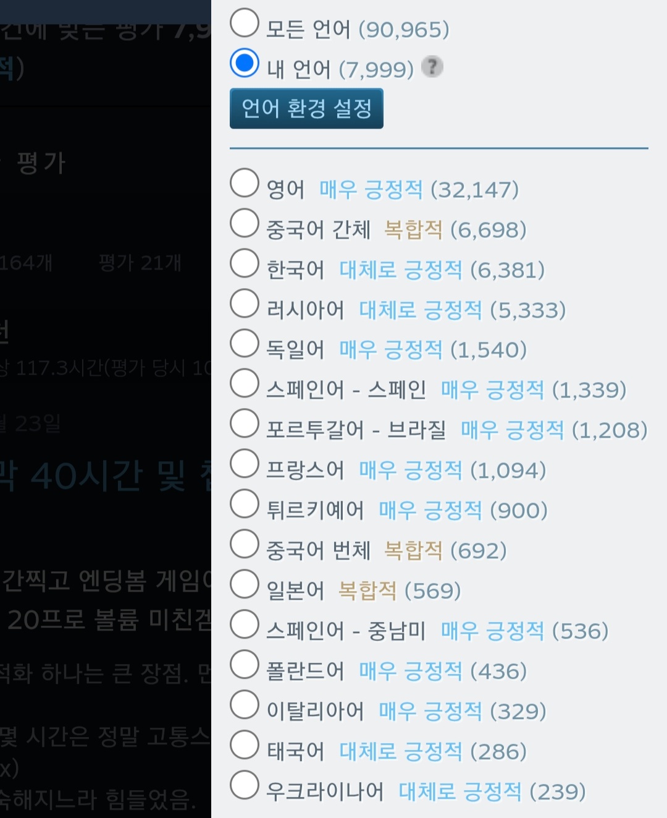Screen dimensions: 667x818
Task: Choose 스페인어 - 스페인 radio option
Action: tap(245, 383)
